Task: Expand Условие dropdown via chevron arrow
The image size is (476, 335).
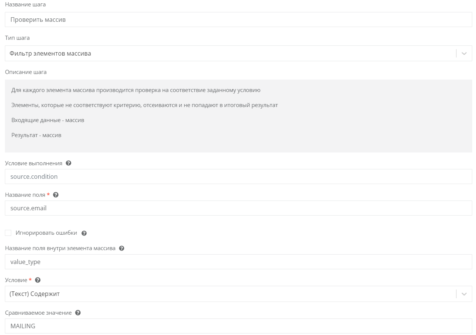Action: (464, 294)
